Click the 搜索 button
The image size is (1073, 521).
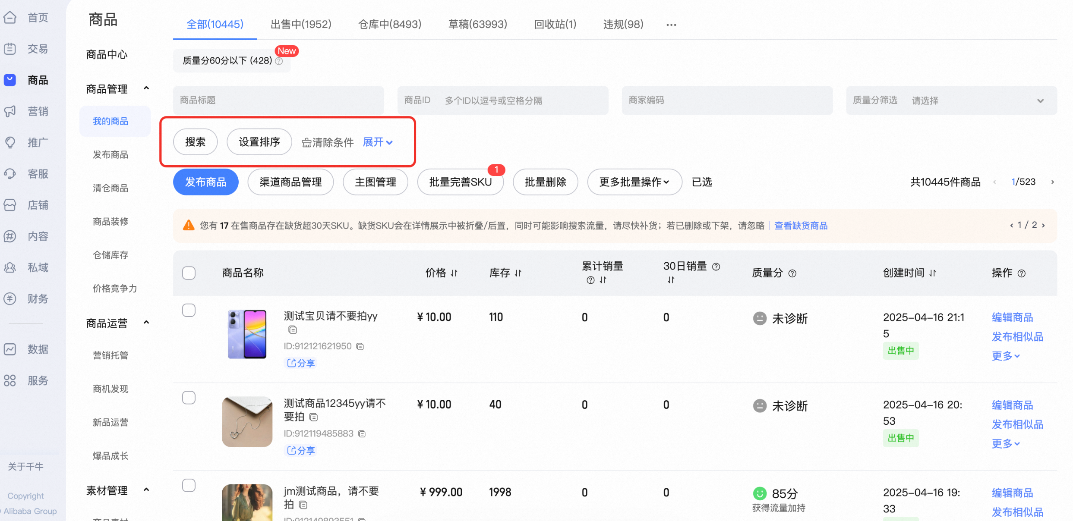(196, 142)
